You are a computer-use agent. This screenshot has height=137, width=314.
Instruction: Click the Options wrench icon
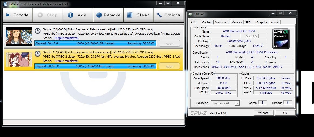pos(159,15)
